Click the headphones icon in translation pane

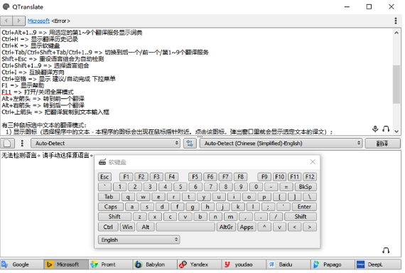pos(386,250)
